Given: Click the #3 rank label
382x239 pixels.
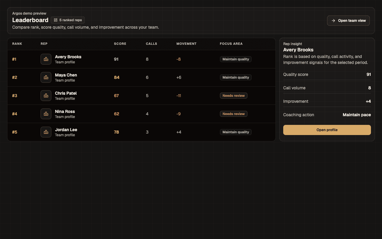Looking at the screenshot, I should (15, 96).
